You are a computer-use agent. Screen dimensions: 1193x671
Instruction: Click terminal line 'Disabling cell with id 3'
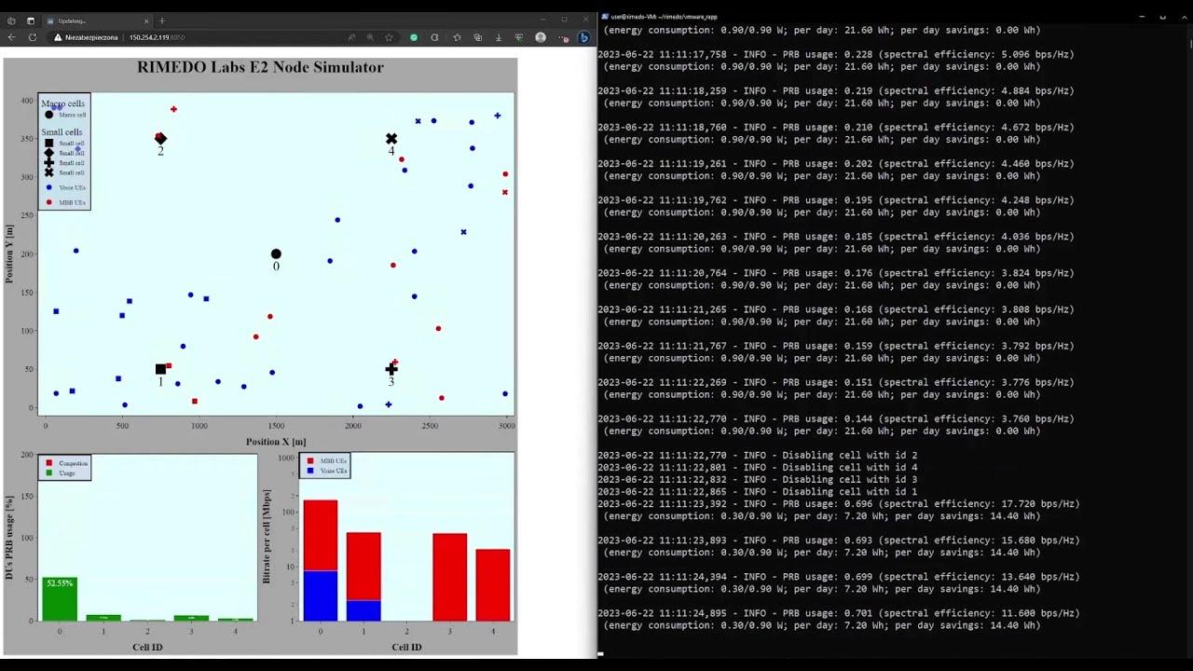click(x=757, y=479)
